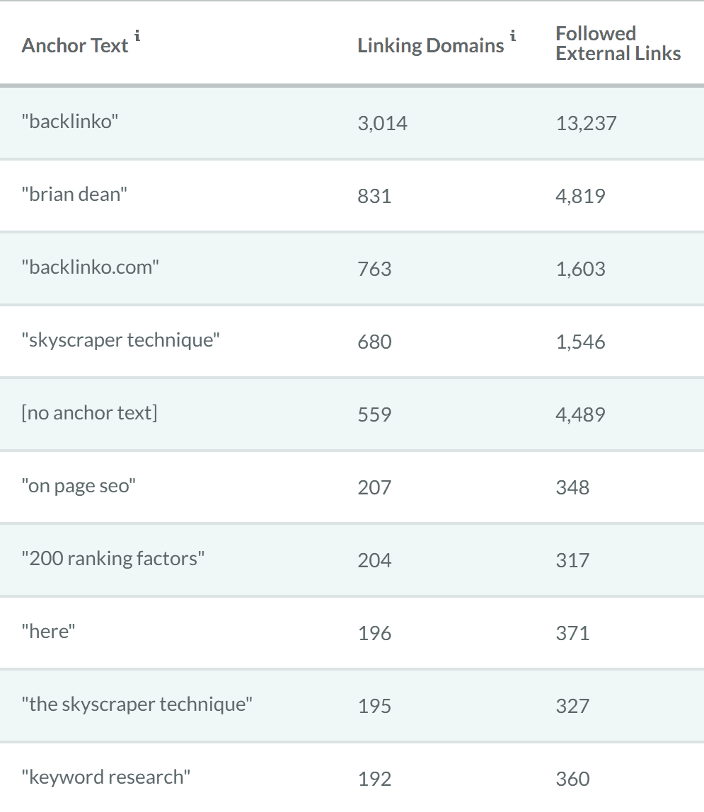704x812 pixels.
Task: Click the 4,489 followed external links value
Action: pos(580,414)
